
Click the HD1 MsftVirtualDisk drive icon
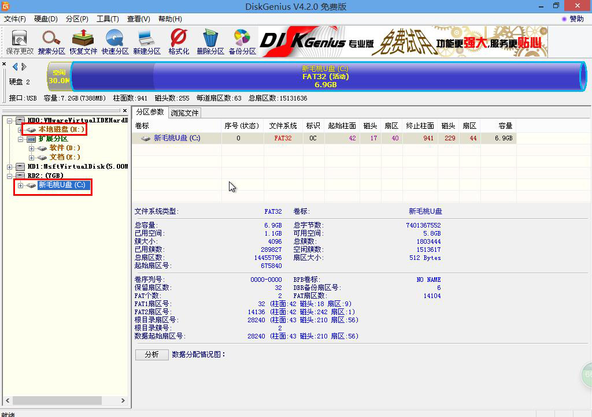tap(20, 166)
